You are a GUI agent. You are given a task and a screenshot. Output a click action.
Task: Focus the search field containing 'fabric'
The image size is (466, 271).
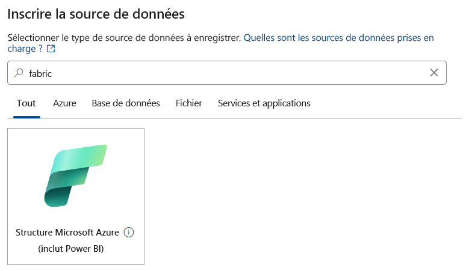point(227,73)
